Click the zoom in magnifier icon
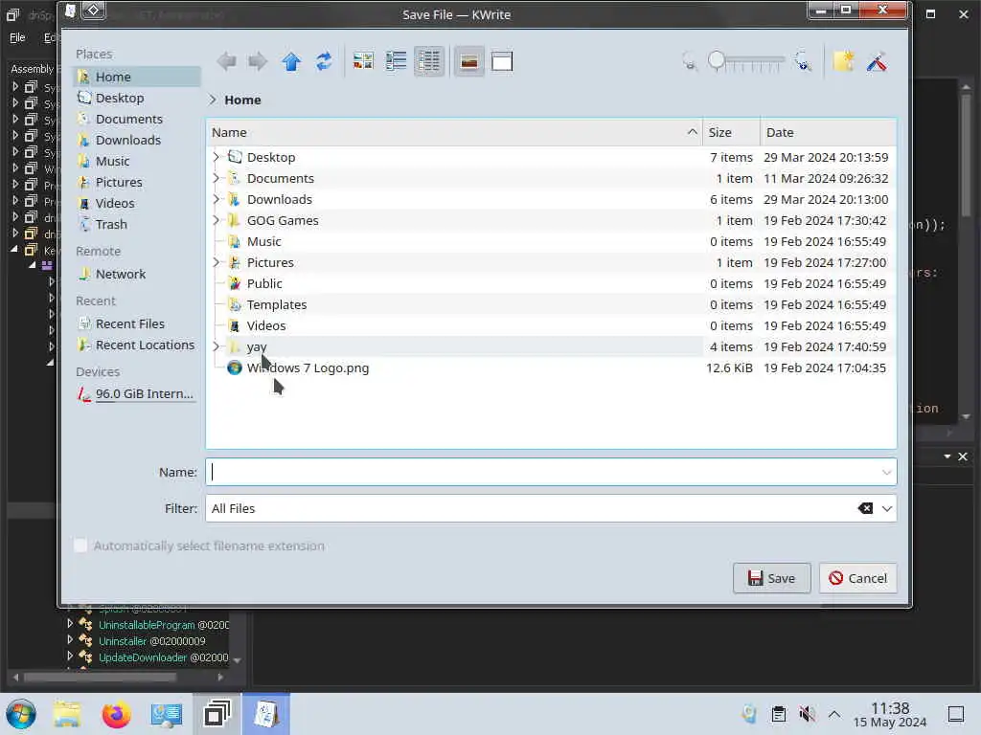The width and height of the screenshot is (981, 735). (803, 62)
